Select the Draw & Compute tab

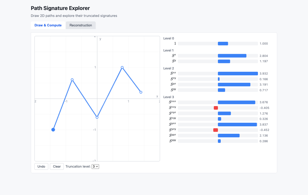coord(48,25)
